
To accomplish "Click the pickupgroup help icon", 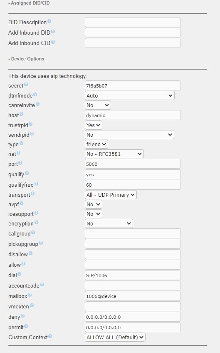I will [x=41, y=243].
